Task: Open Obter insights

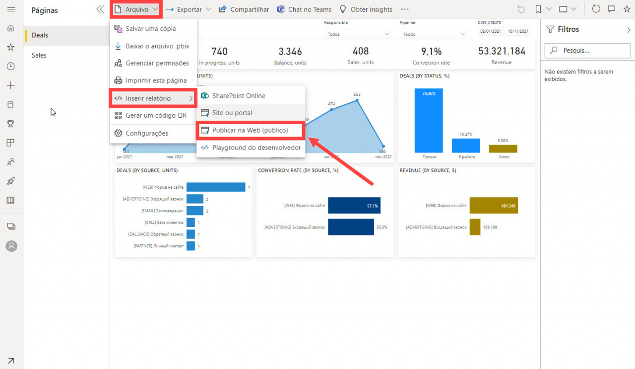Action: 366,9
